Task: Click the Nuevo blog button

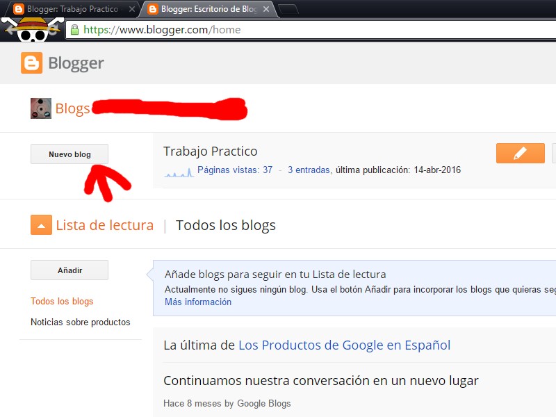Action: 69,154
